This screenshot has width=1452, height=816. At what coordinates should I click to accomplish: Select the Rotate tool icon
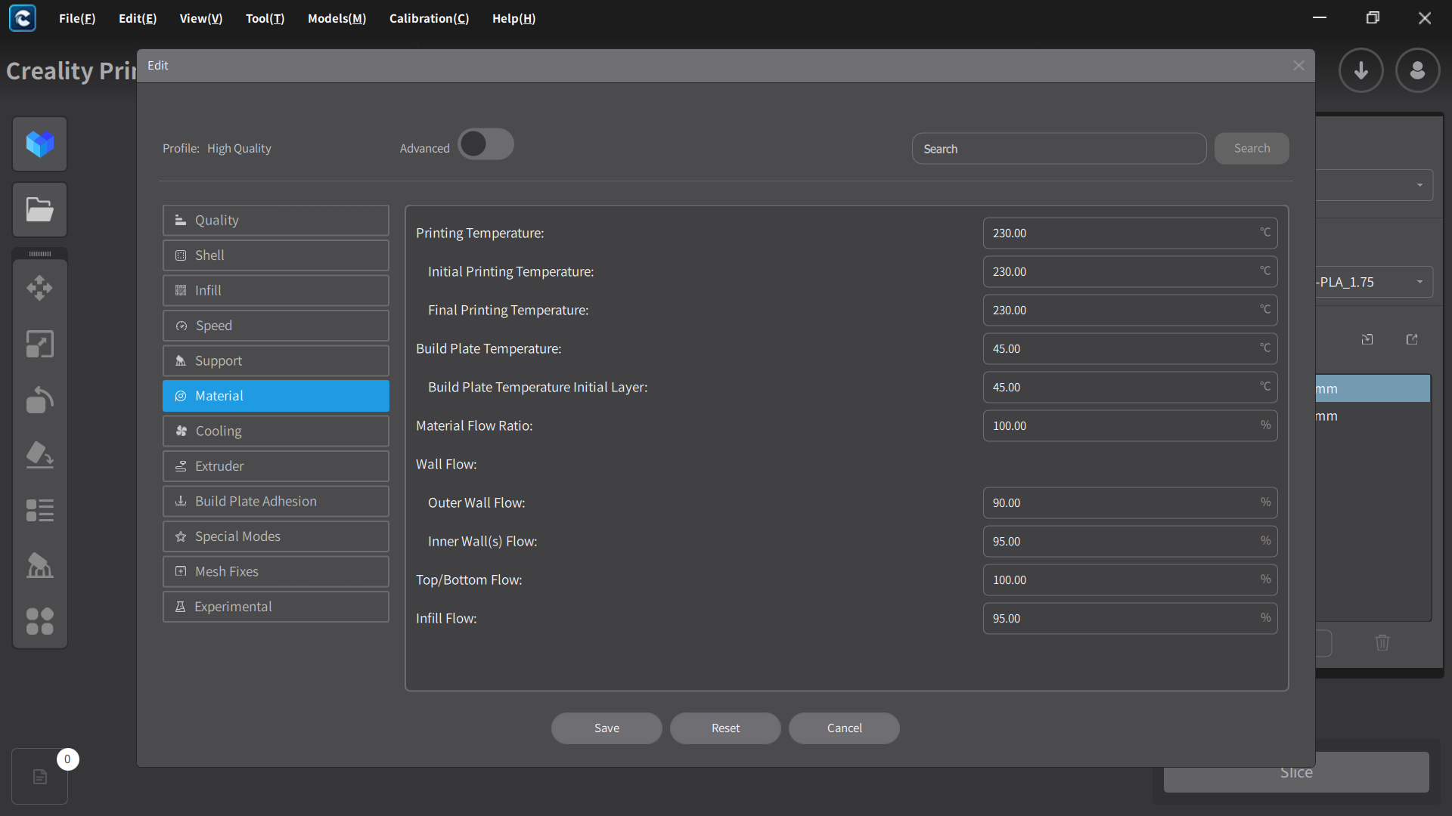point(40,400)
